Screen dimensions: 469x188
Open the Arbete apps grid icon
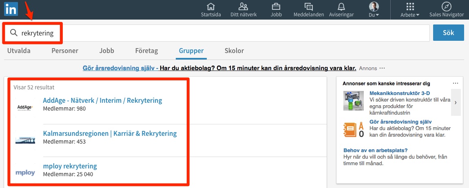click(x=410, y=7)
